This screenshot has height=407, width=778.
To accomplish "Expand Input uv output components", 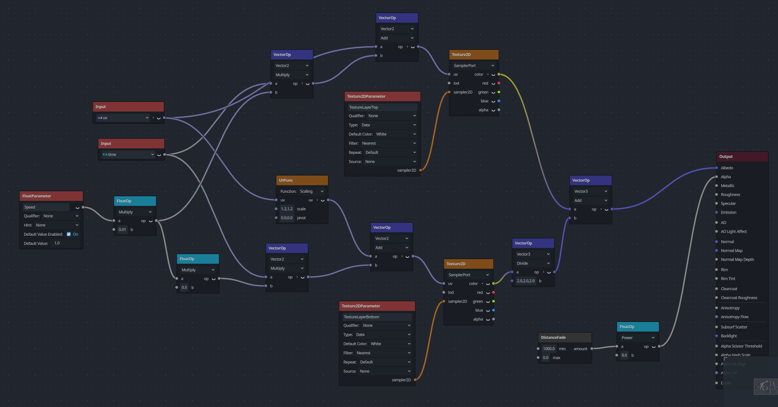I will tap(153, 118).
